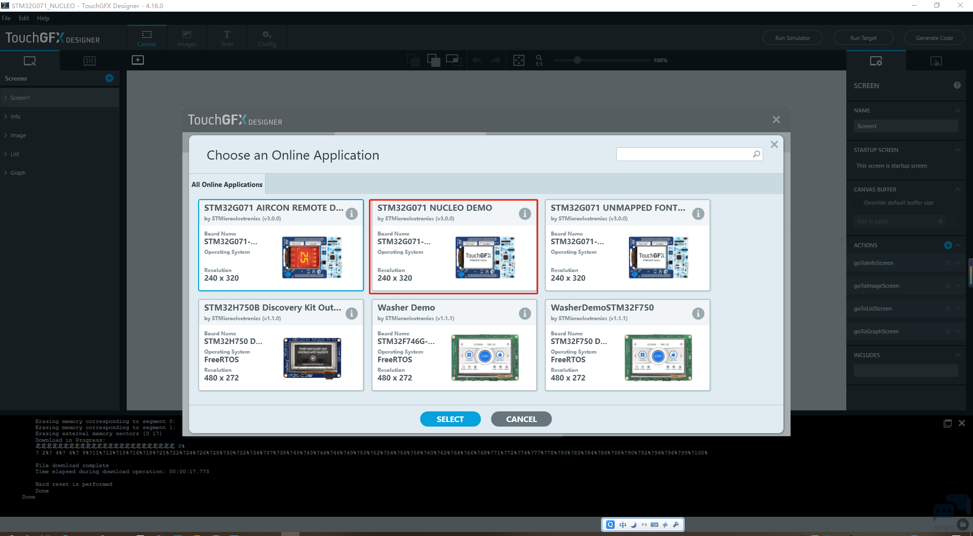
Task: Collapse the ACTIONS section
Action: tap(957, 245)
